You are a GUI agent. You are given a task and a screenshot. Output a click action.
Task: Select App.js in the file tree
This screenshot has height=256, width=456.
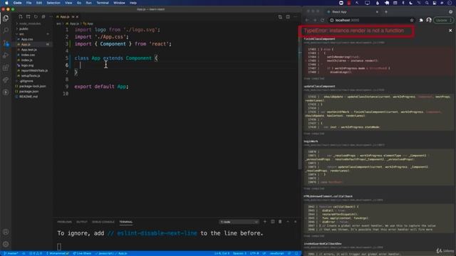[26, 44]
